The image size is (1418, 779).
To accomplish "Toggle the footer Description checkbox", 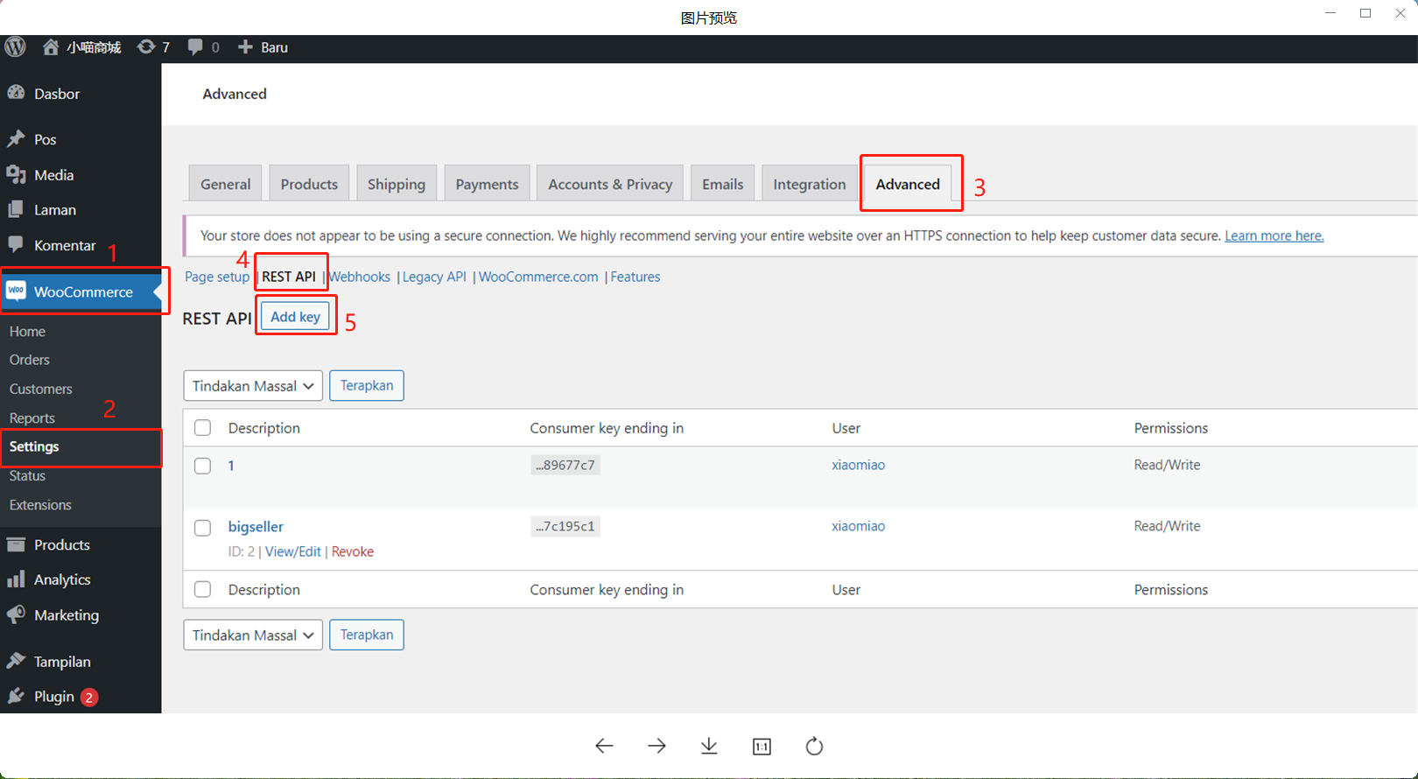I will (203, 590).
